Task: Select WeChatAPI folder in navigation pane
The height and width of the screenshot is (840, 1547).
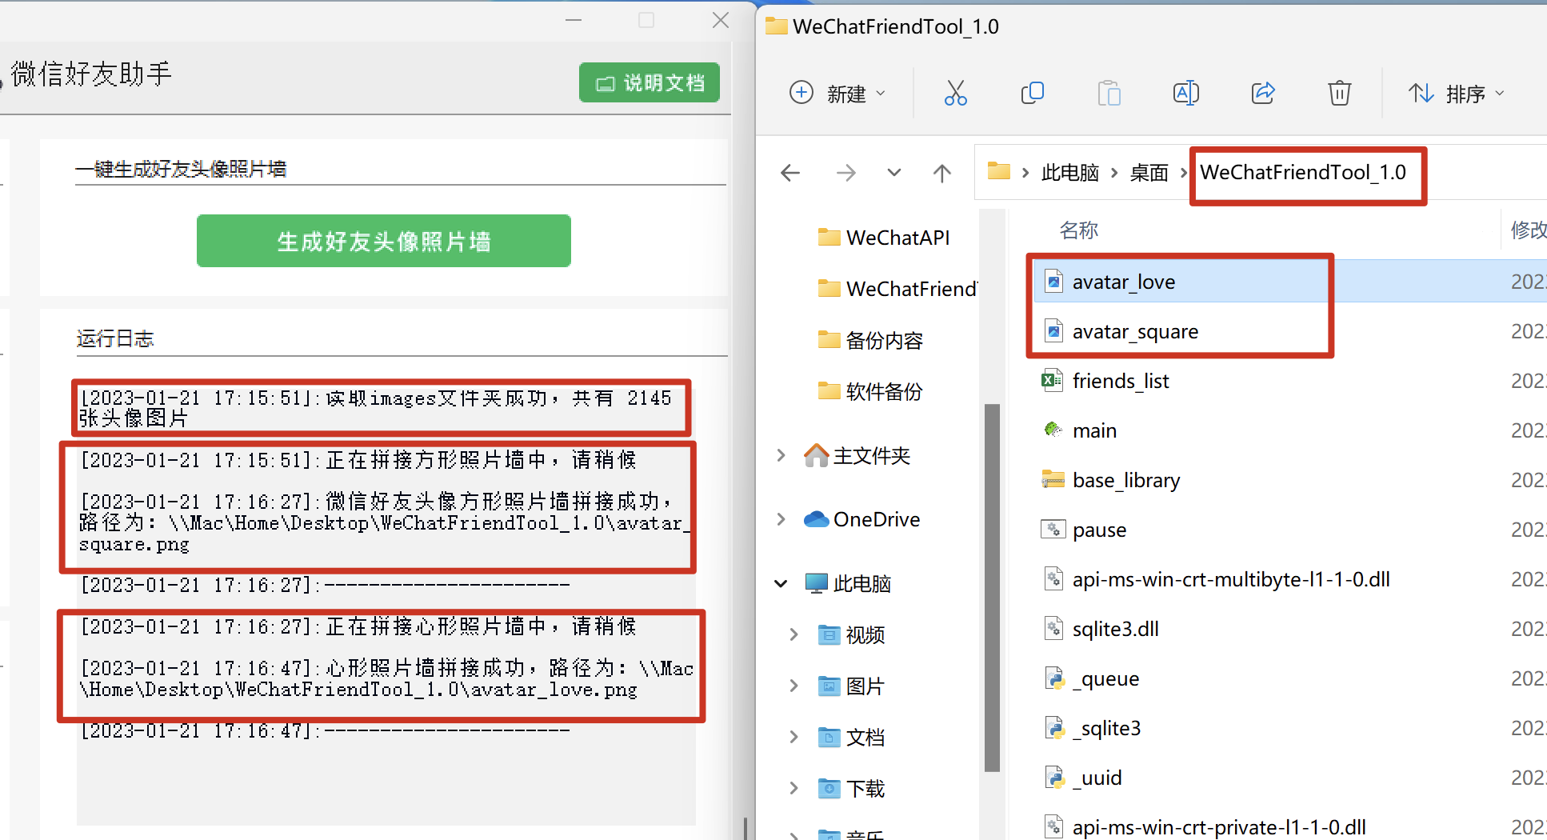Action: [x=884, y=238]
